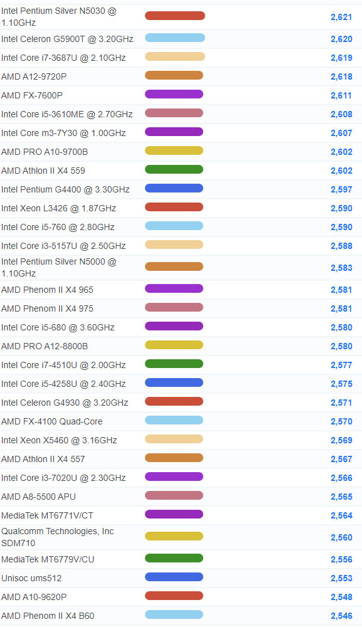The height and width of the screenshot is (627, 362).
Task: Open the AMD Athlon II X4 557 entry
Action: 43,459
